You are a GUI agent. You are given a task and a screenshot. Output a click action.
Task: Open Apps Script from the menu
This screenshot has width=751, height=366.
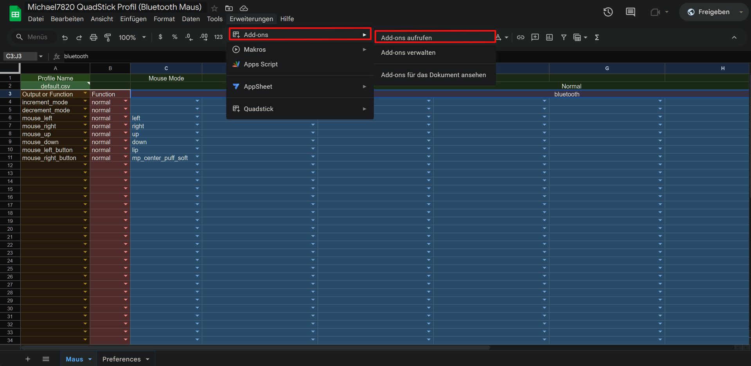pos(300,64)
